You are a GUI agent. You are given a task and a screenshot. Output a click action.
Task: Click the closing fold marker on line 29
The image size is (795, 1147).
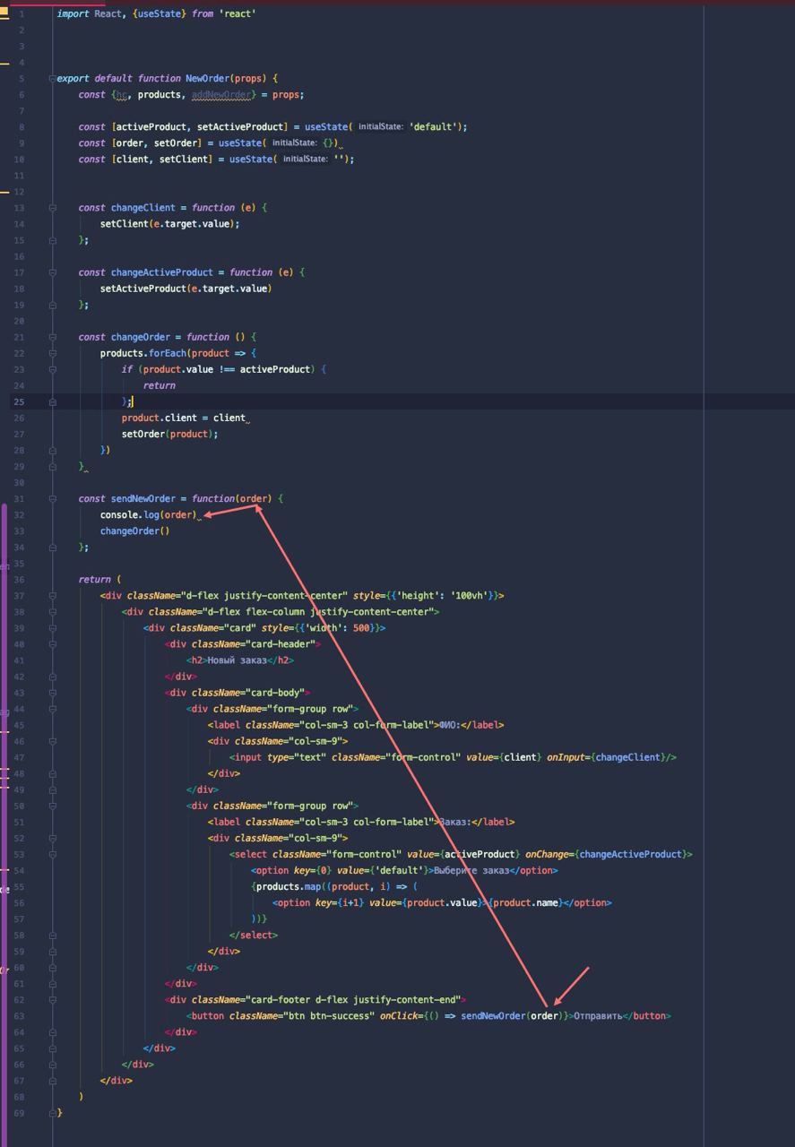point(53,466)
